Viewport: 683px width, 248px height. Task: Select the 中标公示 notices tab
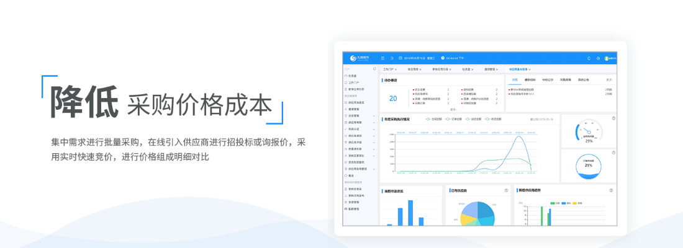pyautogui.click(x=547, y=80)
